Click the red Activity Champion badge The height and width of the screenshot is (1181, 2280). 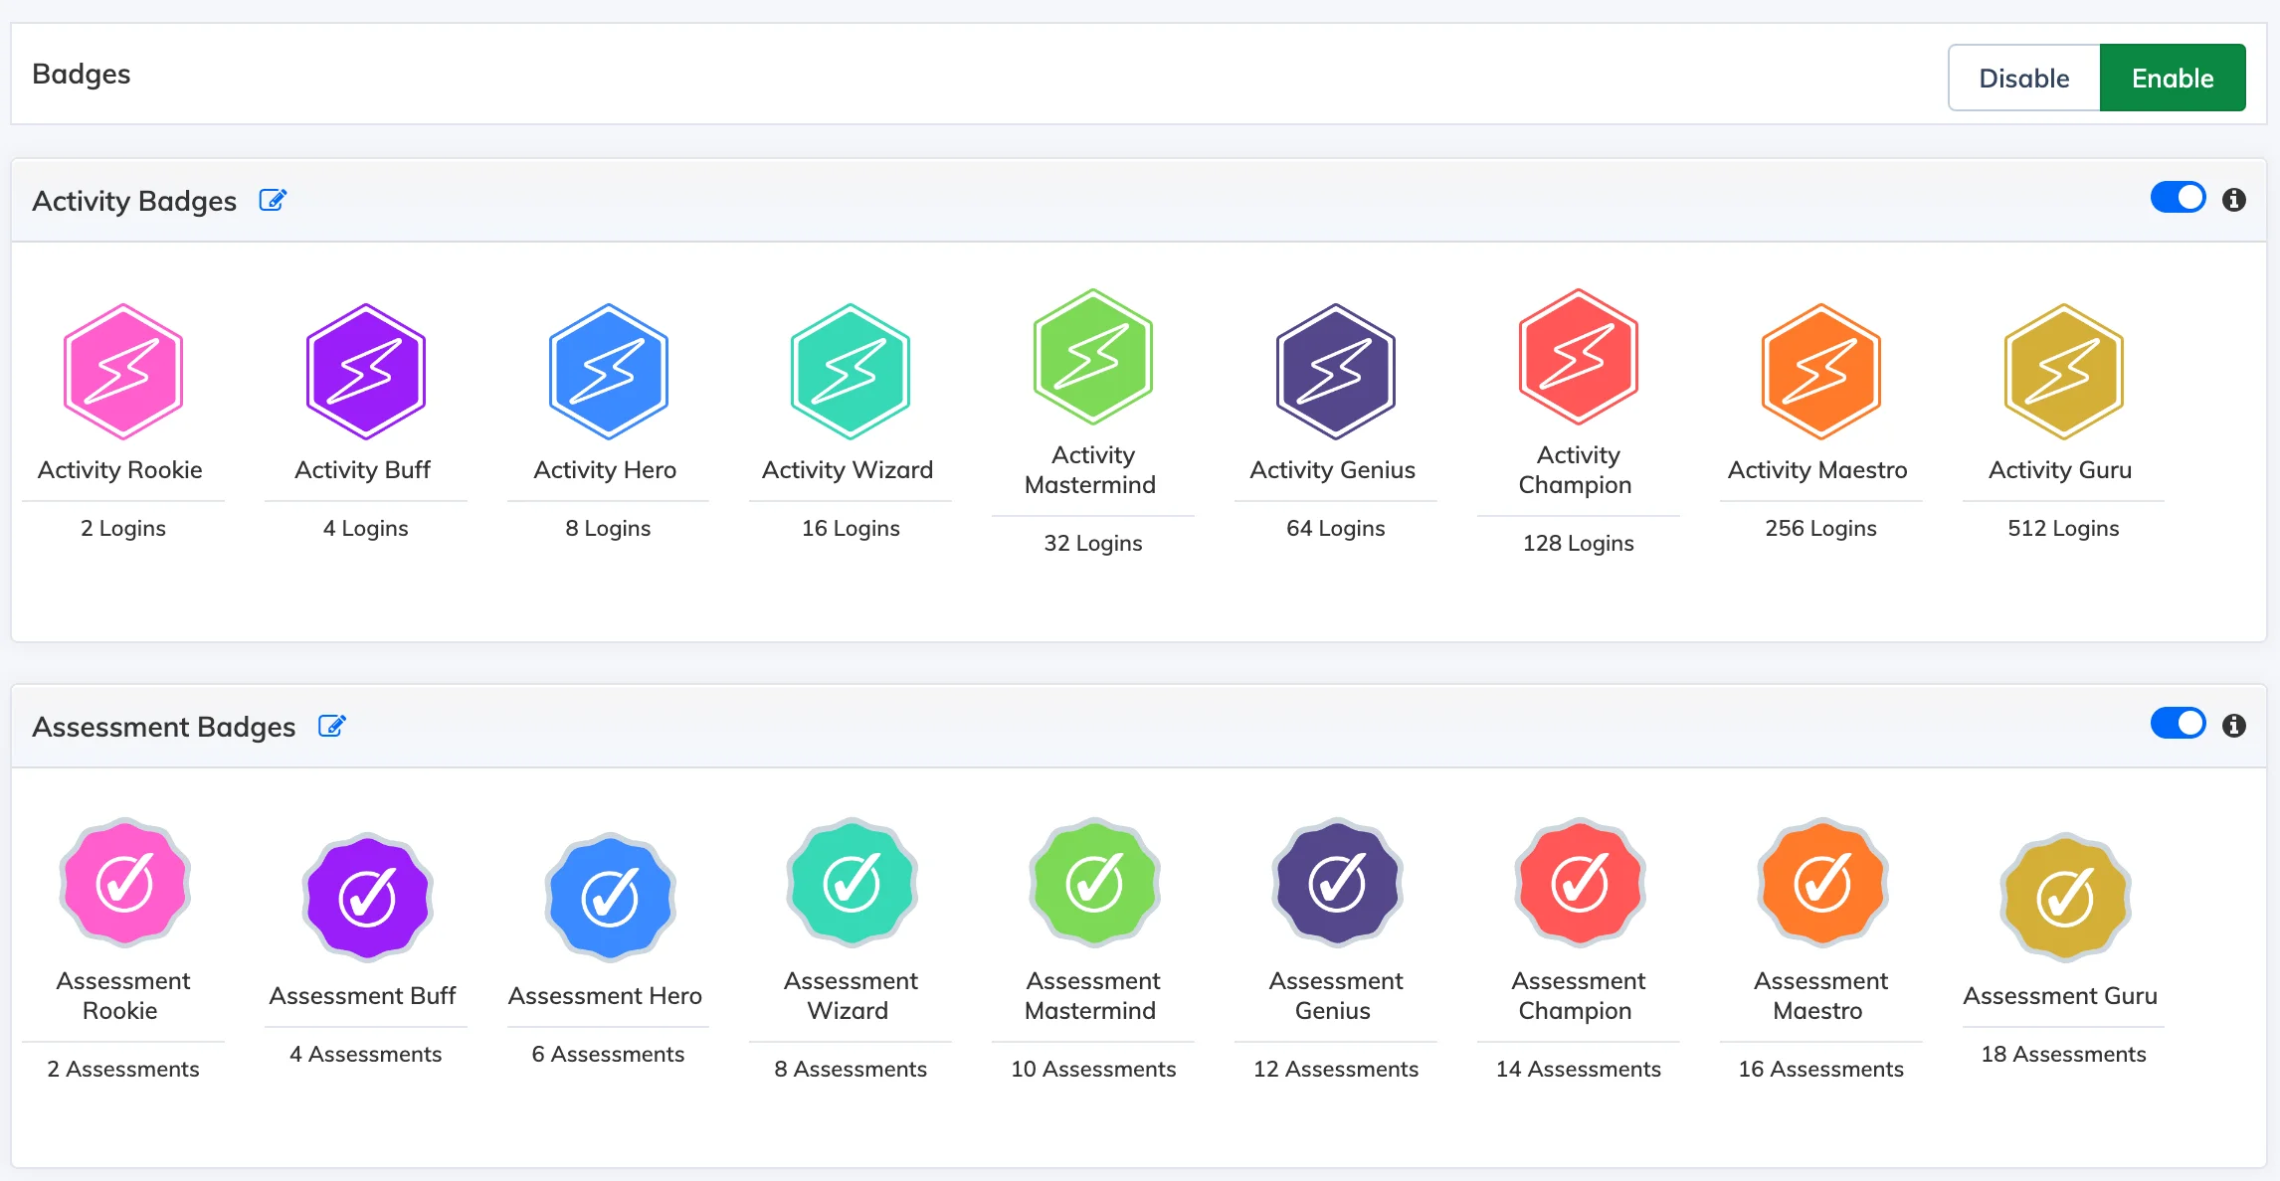pyautogui.click(x=1579, y=357)
